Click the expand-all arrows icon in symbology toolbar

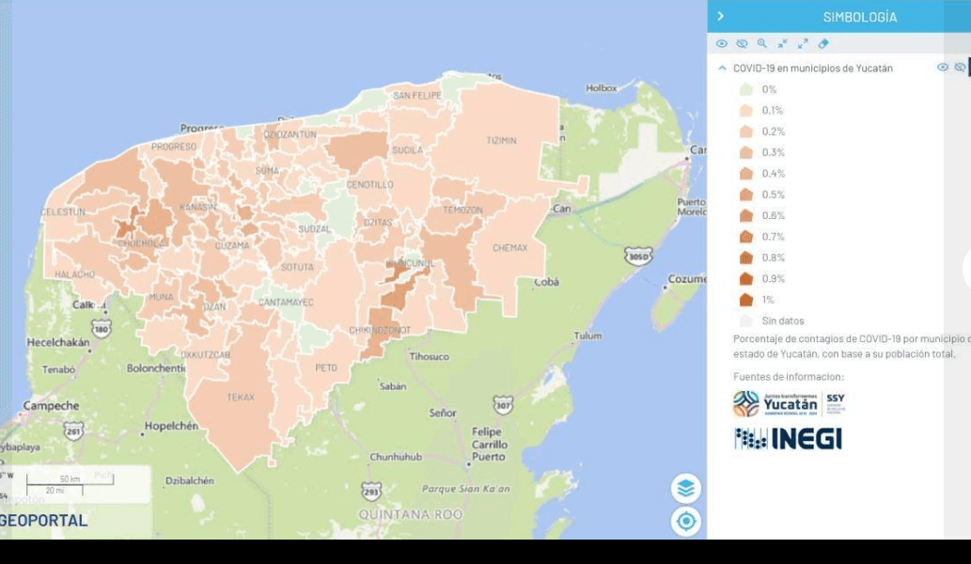point(802,43)
